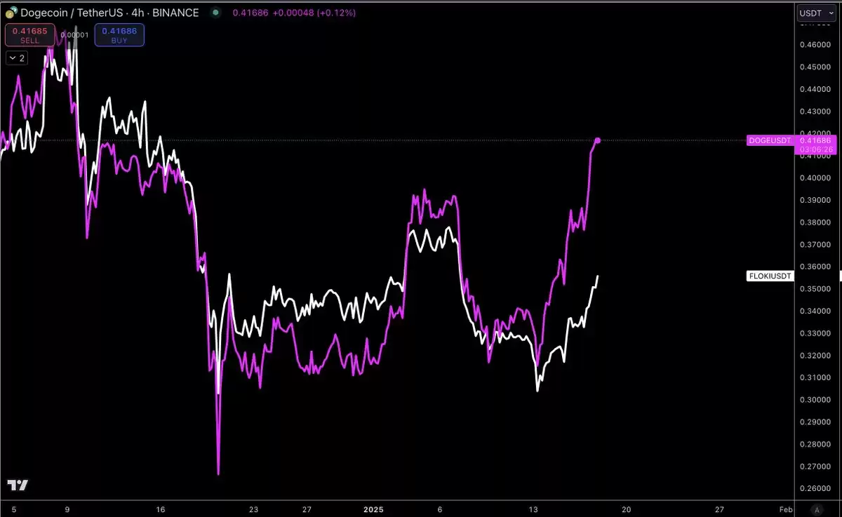Click the white FLOKIUSDT price scale label

tap(770, 276)
